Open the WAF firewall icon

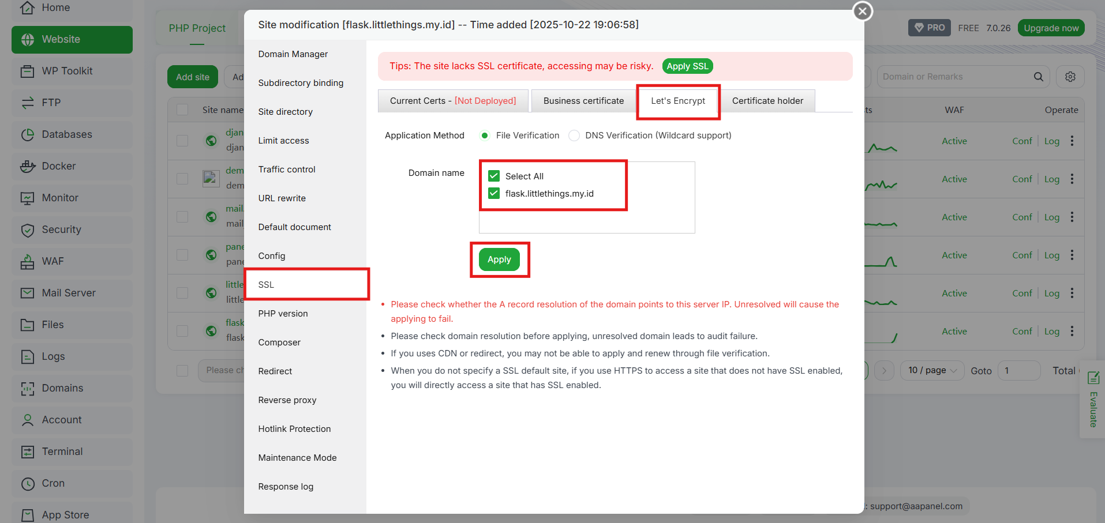[27, 261]
